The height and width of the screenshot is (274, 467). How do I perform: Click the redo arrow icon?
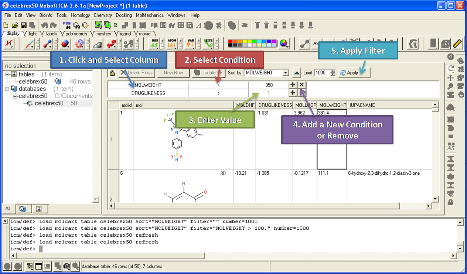coord(54,25)
